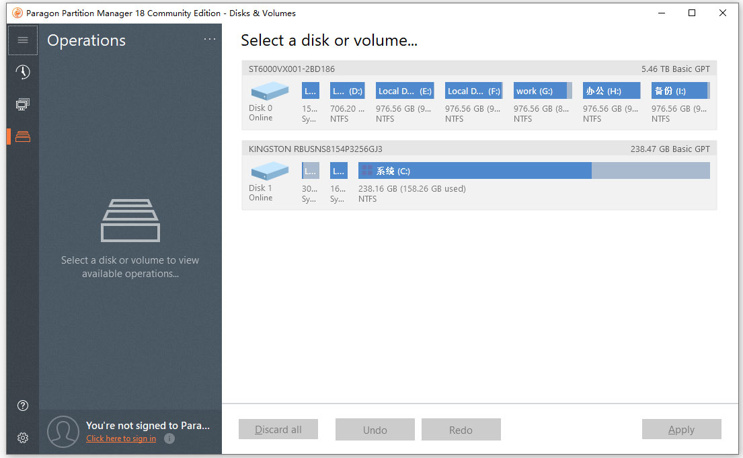
Task: Select the work (G:) partition
Action: coord(542,90)
